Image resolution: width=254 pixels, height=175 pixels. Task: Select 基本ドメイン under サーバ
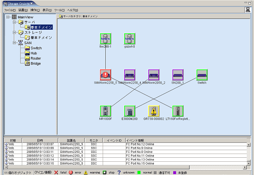click(x=41, y=27)
